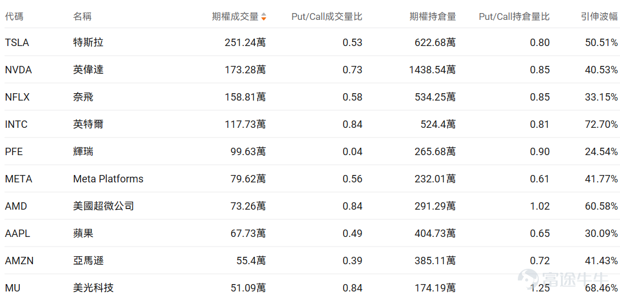Screen dimensions: 620x300
Task: Select the stock name 亞馬遜
Action: tap(88, 261)
